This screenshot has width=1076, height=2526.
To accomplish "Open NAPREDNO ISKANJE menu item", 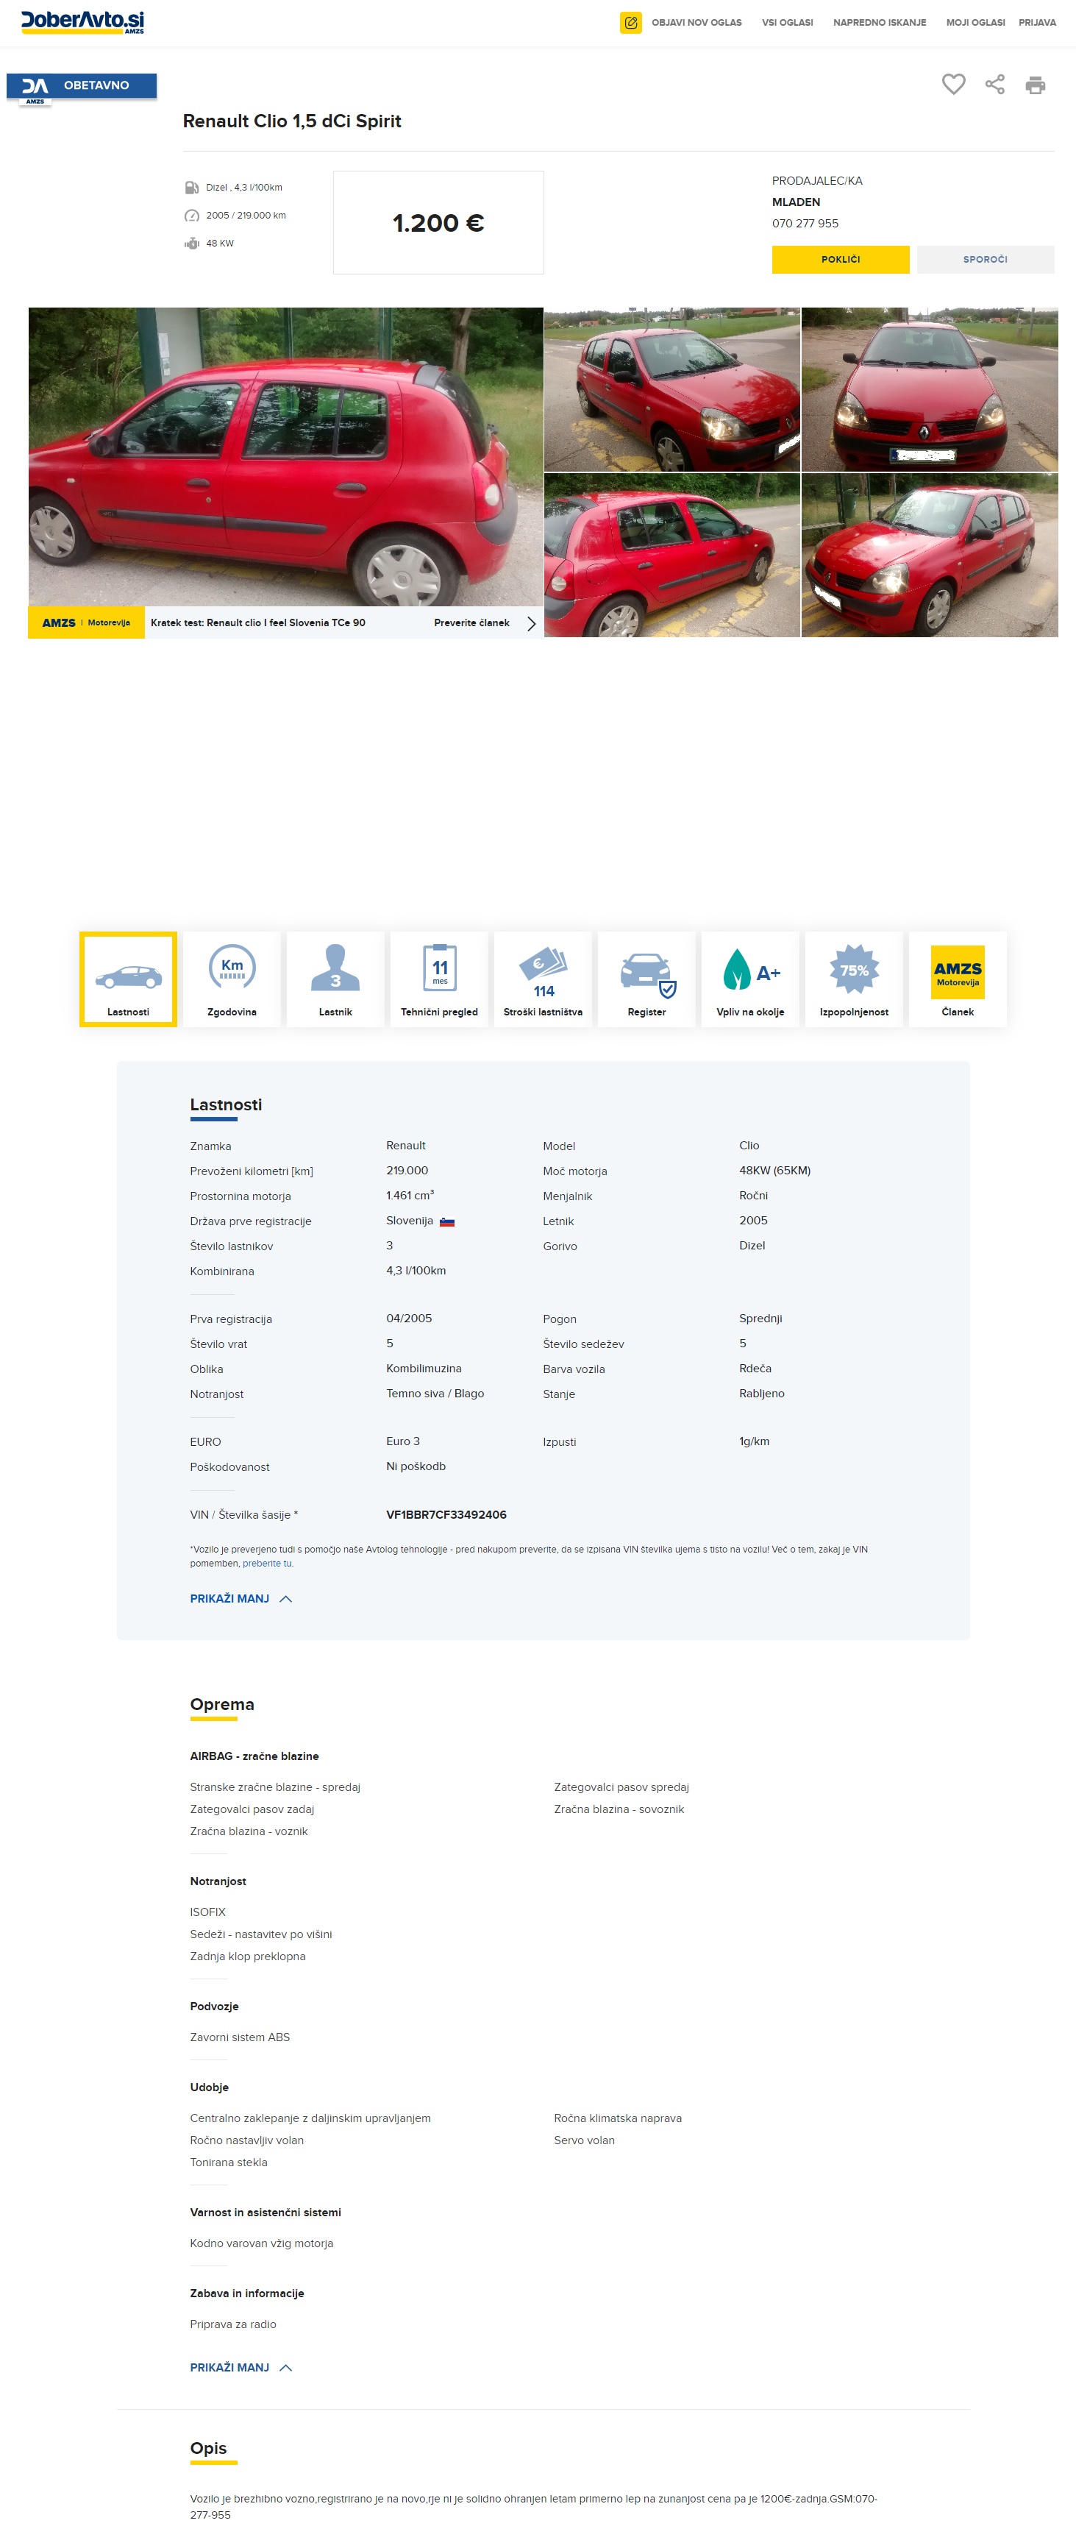I will coord(879,23).
